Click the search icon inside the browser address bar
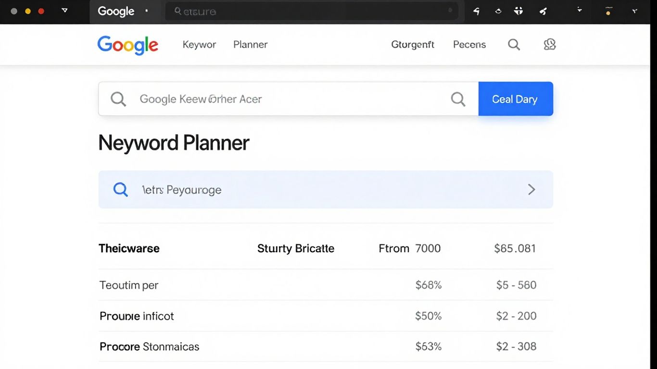Viewport: 657px width, 369px height. 177,11
